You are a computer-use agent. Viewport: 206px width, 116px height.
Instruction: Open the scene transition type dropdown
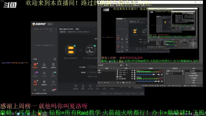[x=174, y=71]
